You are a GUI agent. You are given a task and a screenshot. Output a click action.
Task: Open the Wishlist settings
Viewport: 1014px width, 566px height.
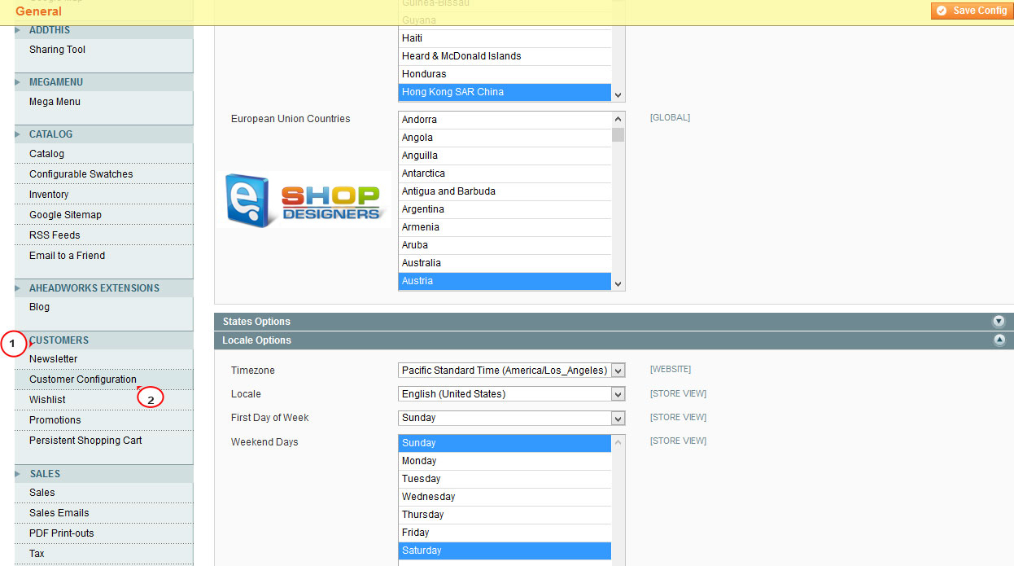pyautogui.click(x=47, y=400)
